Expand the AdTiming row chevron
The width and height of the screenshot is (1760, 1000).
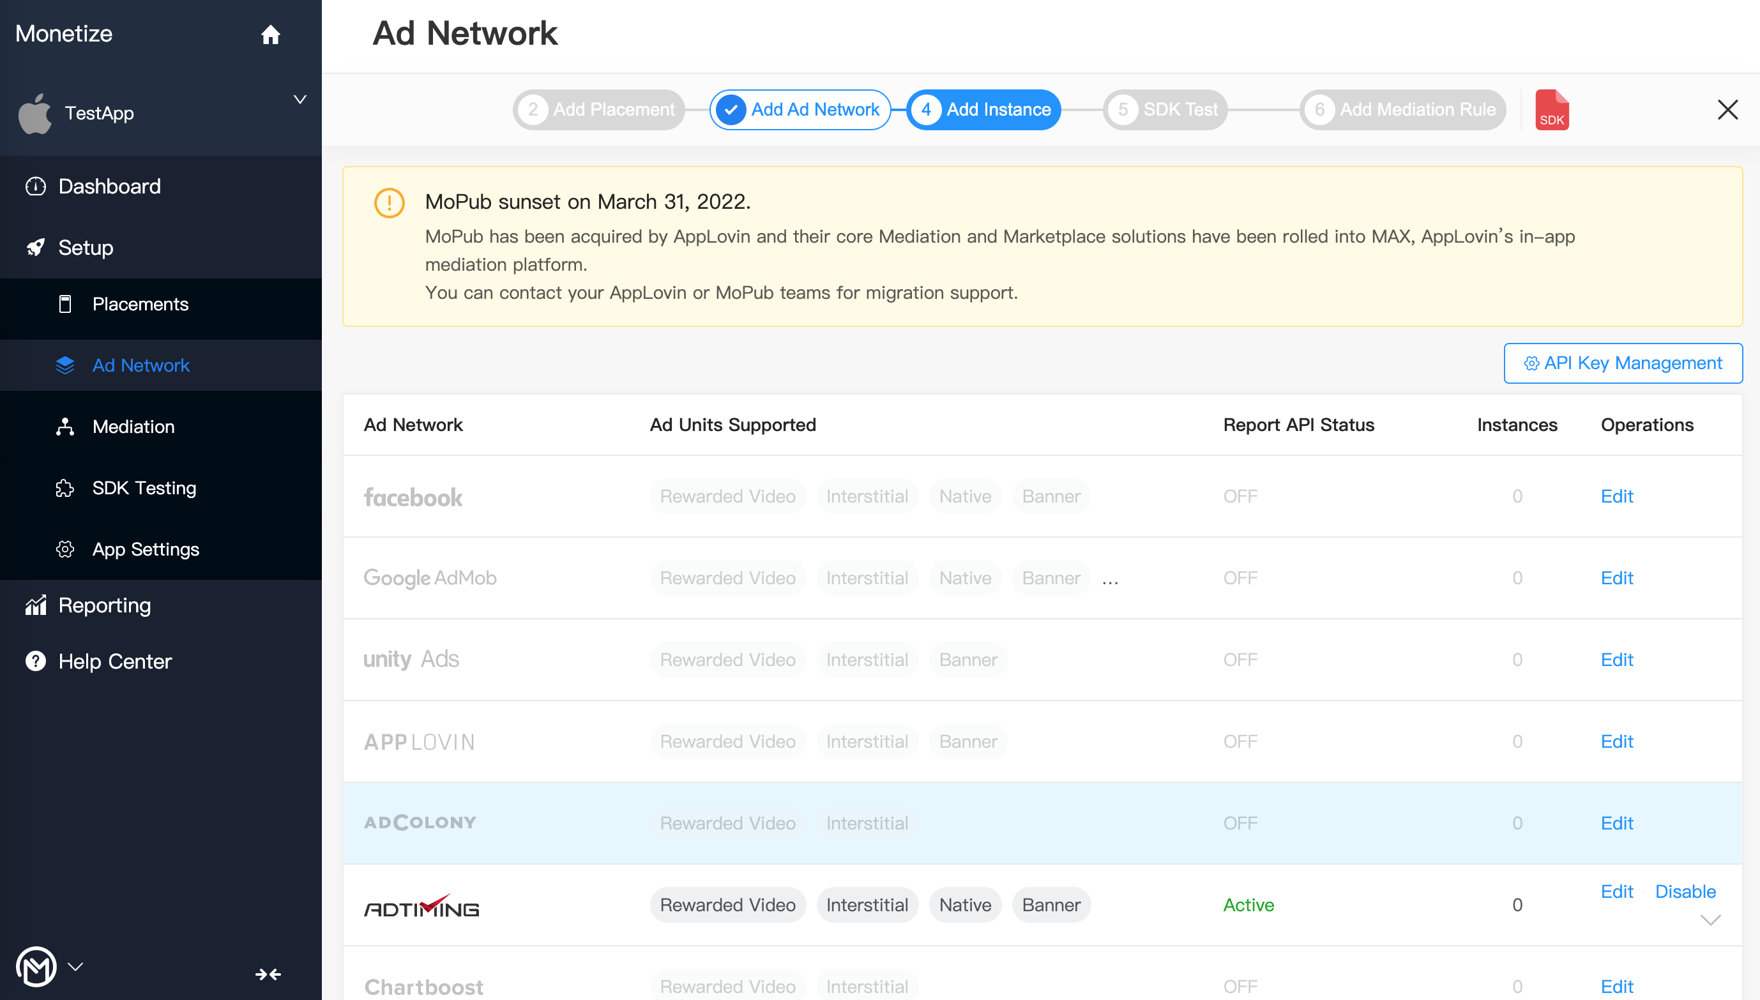click(1710, 920)
